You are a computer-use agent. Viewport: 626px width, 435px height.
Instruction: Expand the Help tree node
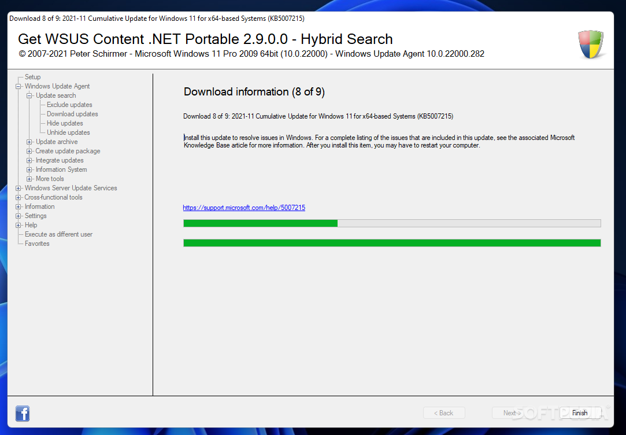click(x=18, y=225)
